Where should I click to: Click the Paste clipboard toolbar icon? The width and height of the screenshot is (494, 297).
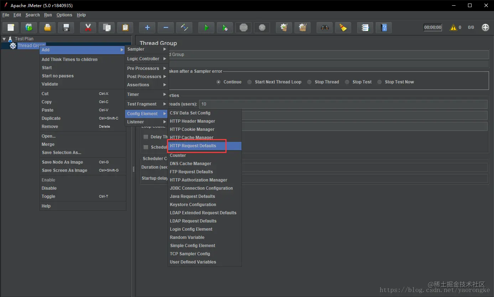point(125,27)
